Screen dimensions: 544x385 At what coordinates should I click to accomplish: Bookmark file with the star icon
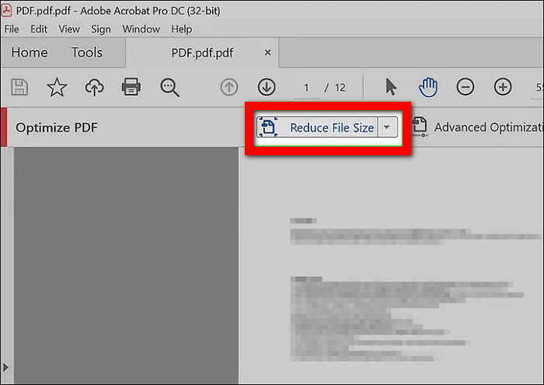pos(57,87)
